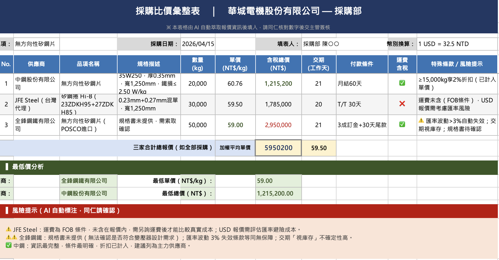499x260 pixels.
Task: Select the 運費未含（FOB條件）risk cell
Action: click(457, 104)
